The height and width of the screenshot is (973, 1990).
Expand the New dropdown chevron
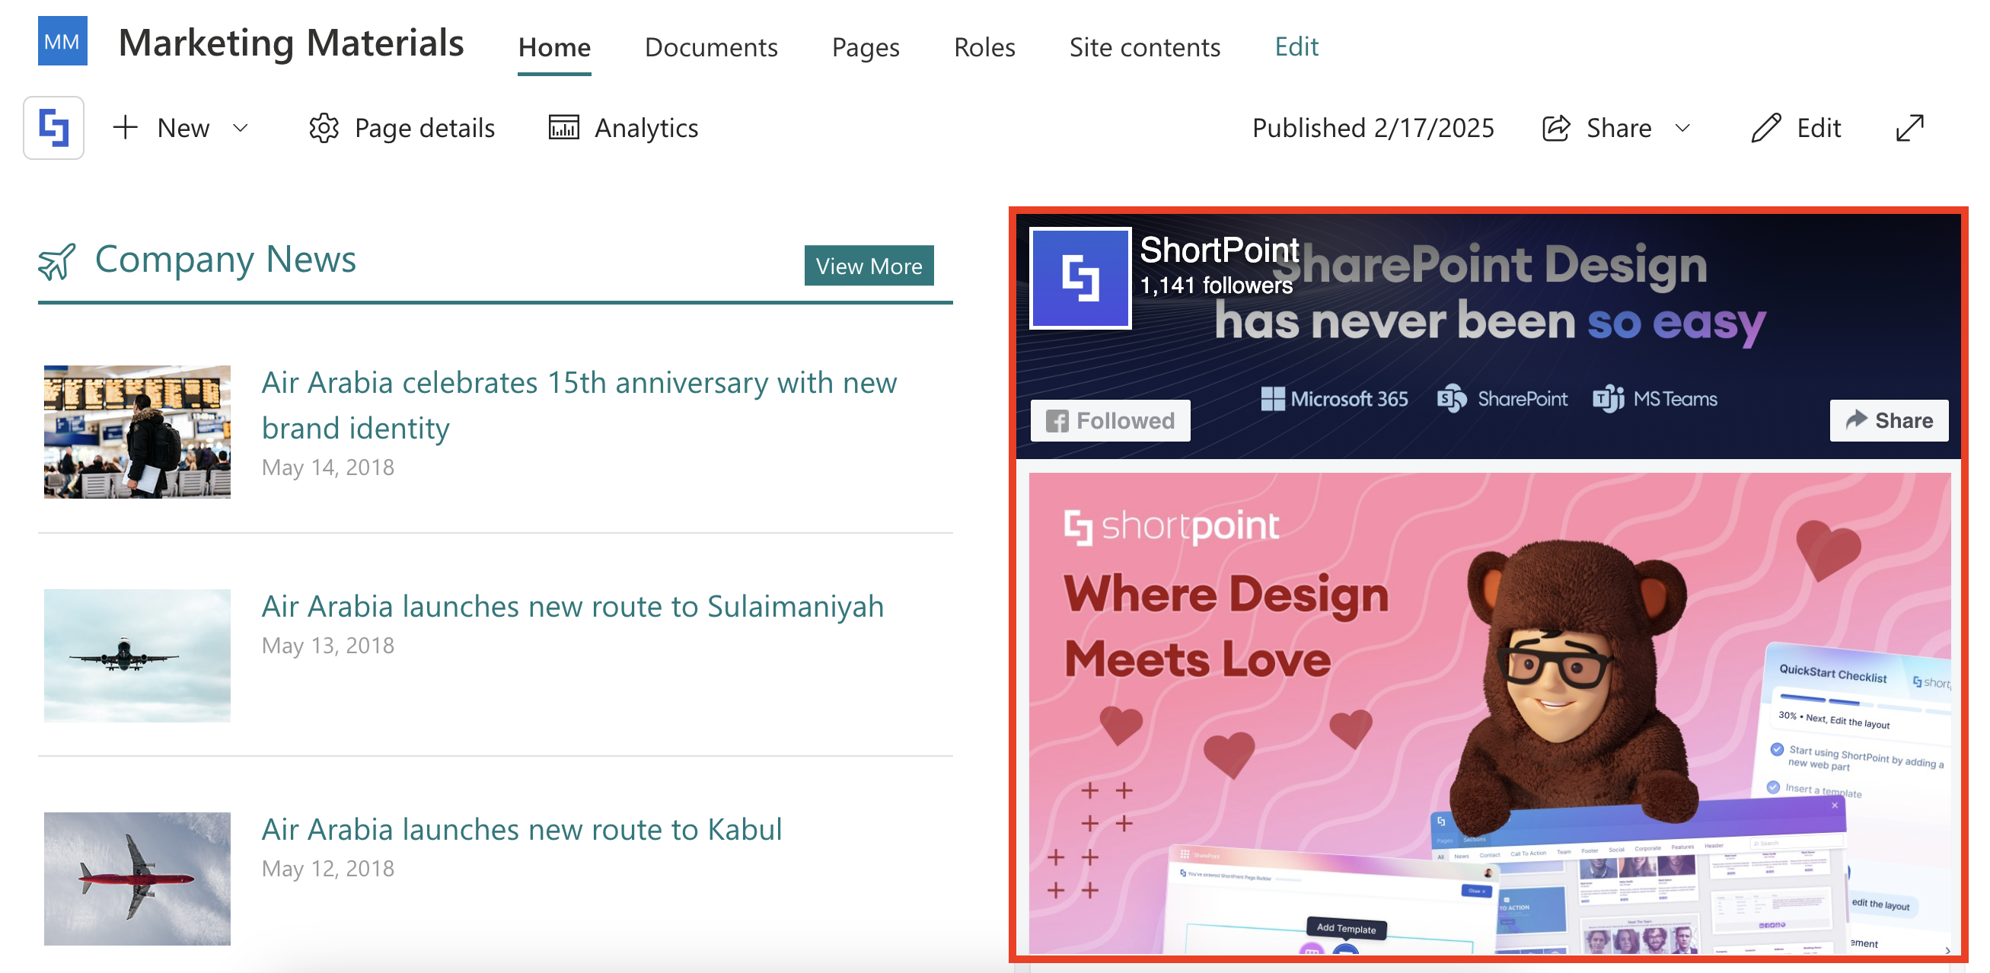(241, 127)
